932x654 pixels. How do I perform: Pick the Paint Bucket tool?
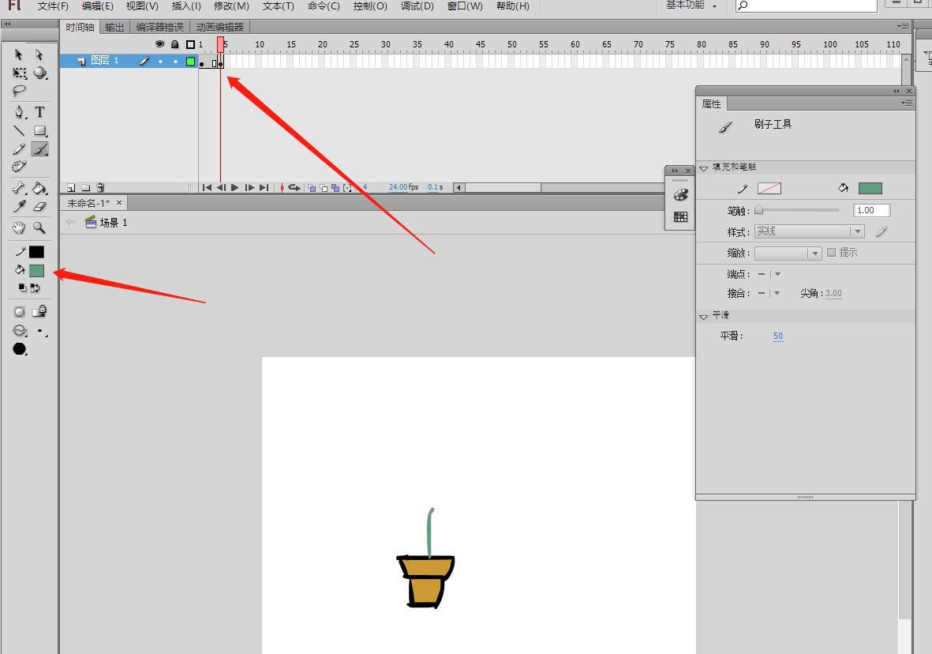(39, 188)
